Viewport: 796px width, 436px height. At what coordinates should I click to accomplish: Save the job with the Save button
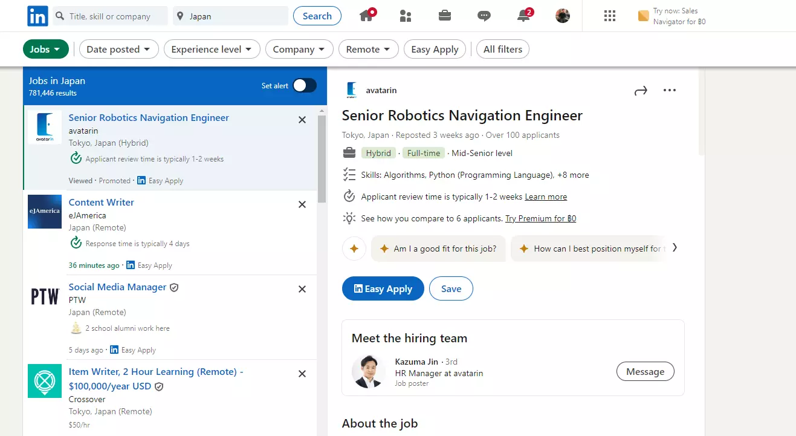click(451, 289)
